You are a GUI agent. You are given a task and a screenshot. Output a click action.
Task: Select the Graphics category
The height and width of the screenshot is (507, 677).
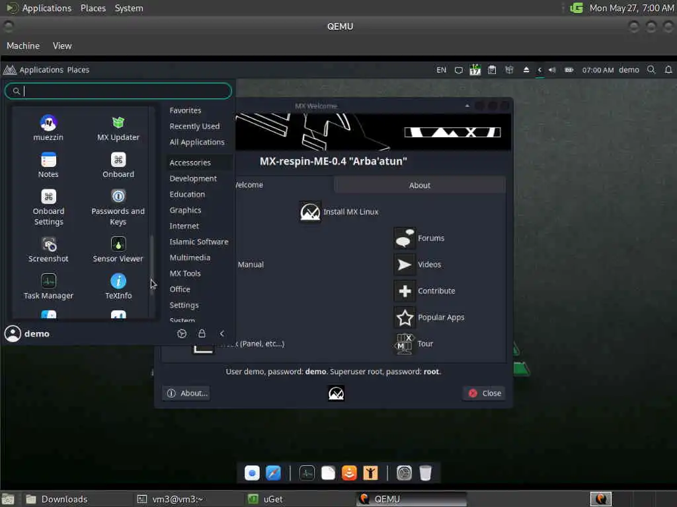pos(185,210)
